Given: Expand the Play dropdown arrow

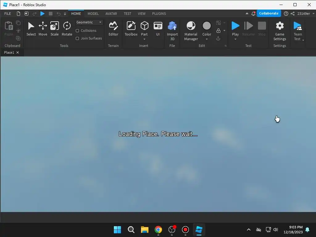Looking at the screenshot, I should pyautogui.click(x=235, y=39).
